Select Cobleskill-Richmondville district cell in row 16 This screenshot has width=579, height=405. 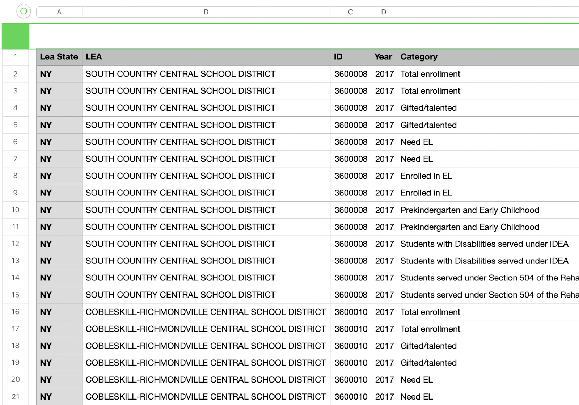(x=206, y=312)
